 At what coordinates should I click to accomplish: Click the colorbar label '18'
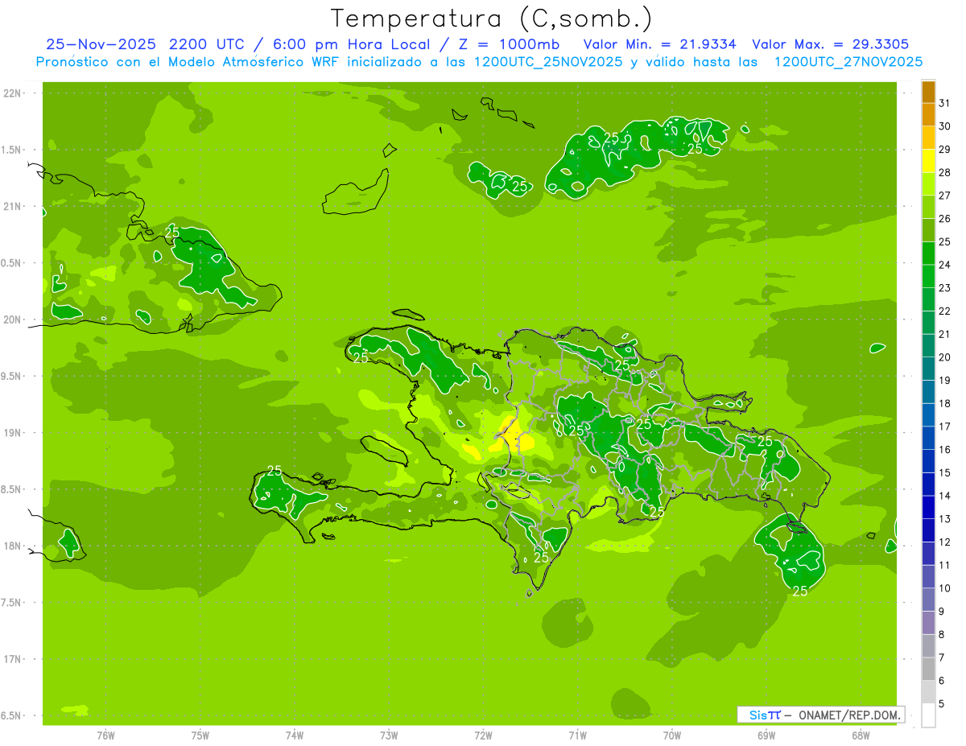click(945, 403)
